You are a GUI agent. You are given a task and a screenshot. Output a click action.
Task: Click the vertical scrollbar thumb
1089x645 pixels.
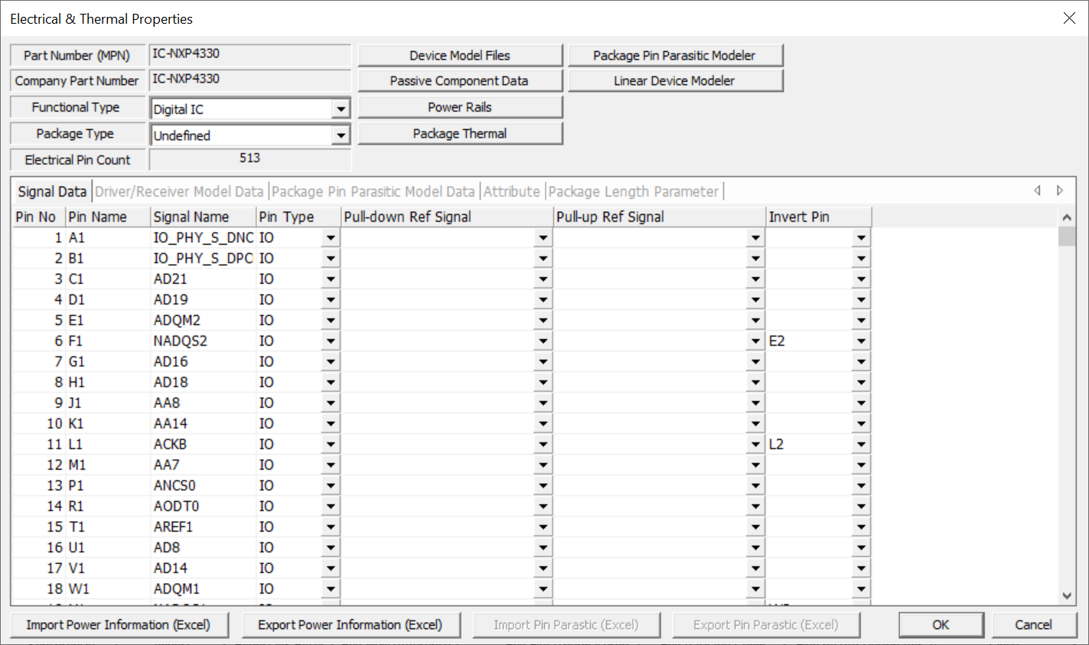click(x=1067, y=236)
